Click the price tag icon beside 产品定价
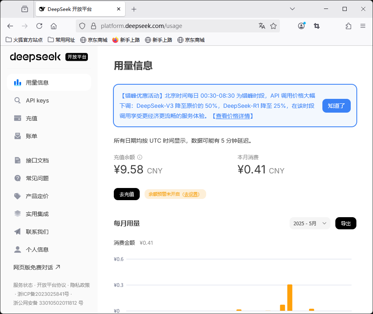This screenshot has height=314, width=373. pyautogui.click(x=17, y=196)
